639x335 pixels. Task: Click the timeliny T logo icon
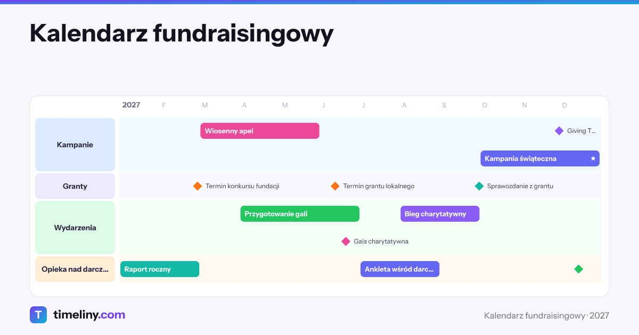coord(38,315)
